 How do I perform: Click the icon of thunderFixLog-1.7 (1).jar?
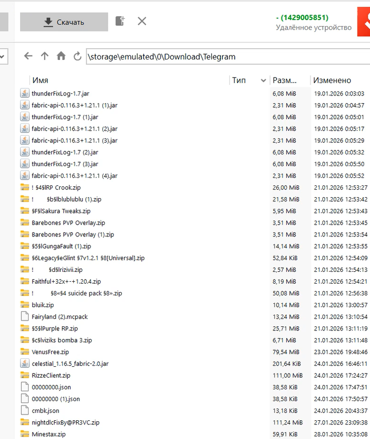tap(25, 117)
